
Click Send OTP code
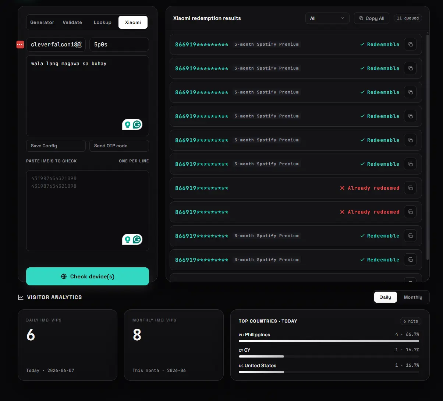pyautogui.click(x=119, y=146)
